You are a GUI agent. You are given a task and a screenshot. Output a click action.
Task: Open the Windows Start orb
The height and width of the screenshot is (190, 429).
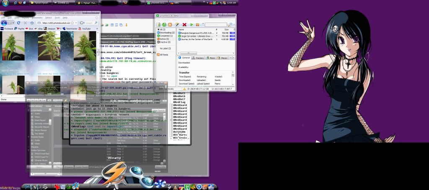pyautogui.click(x=5, y=3)
